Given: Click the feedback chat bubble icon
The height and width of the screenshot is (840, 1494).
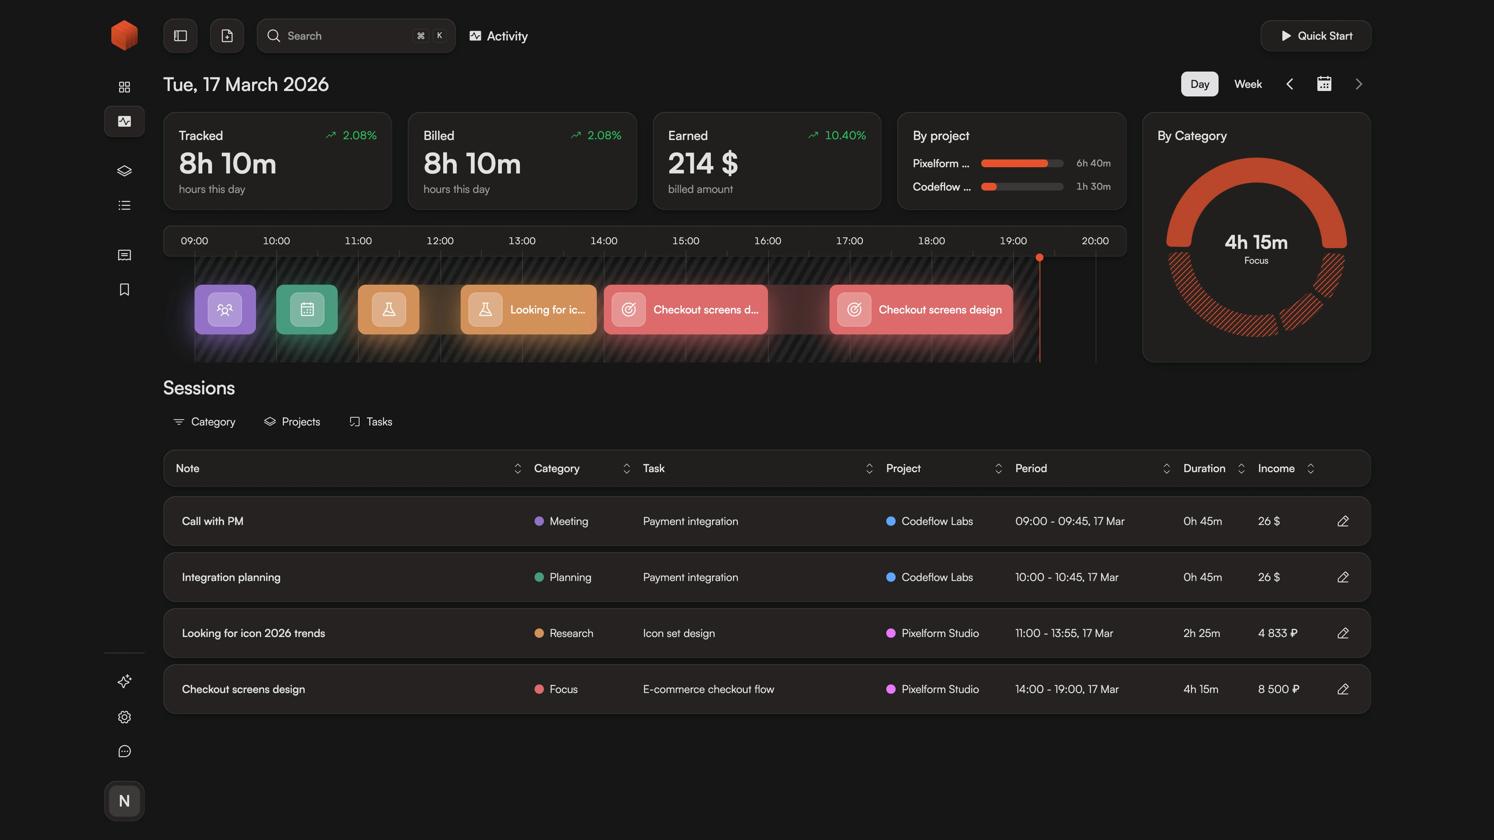Looking at the screenshot, I should (124, 751).
